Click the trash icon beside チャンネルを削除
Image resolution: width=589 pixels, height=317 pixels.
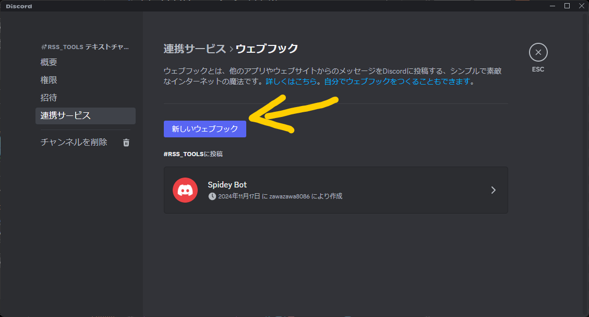click(x=126, y=142)
